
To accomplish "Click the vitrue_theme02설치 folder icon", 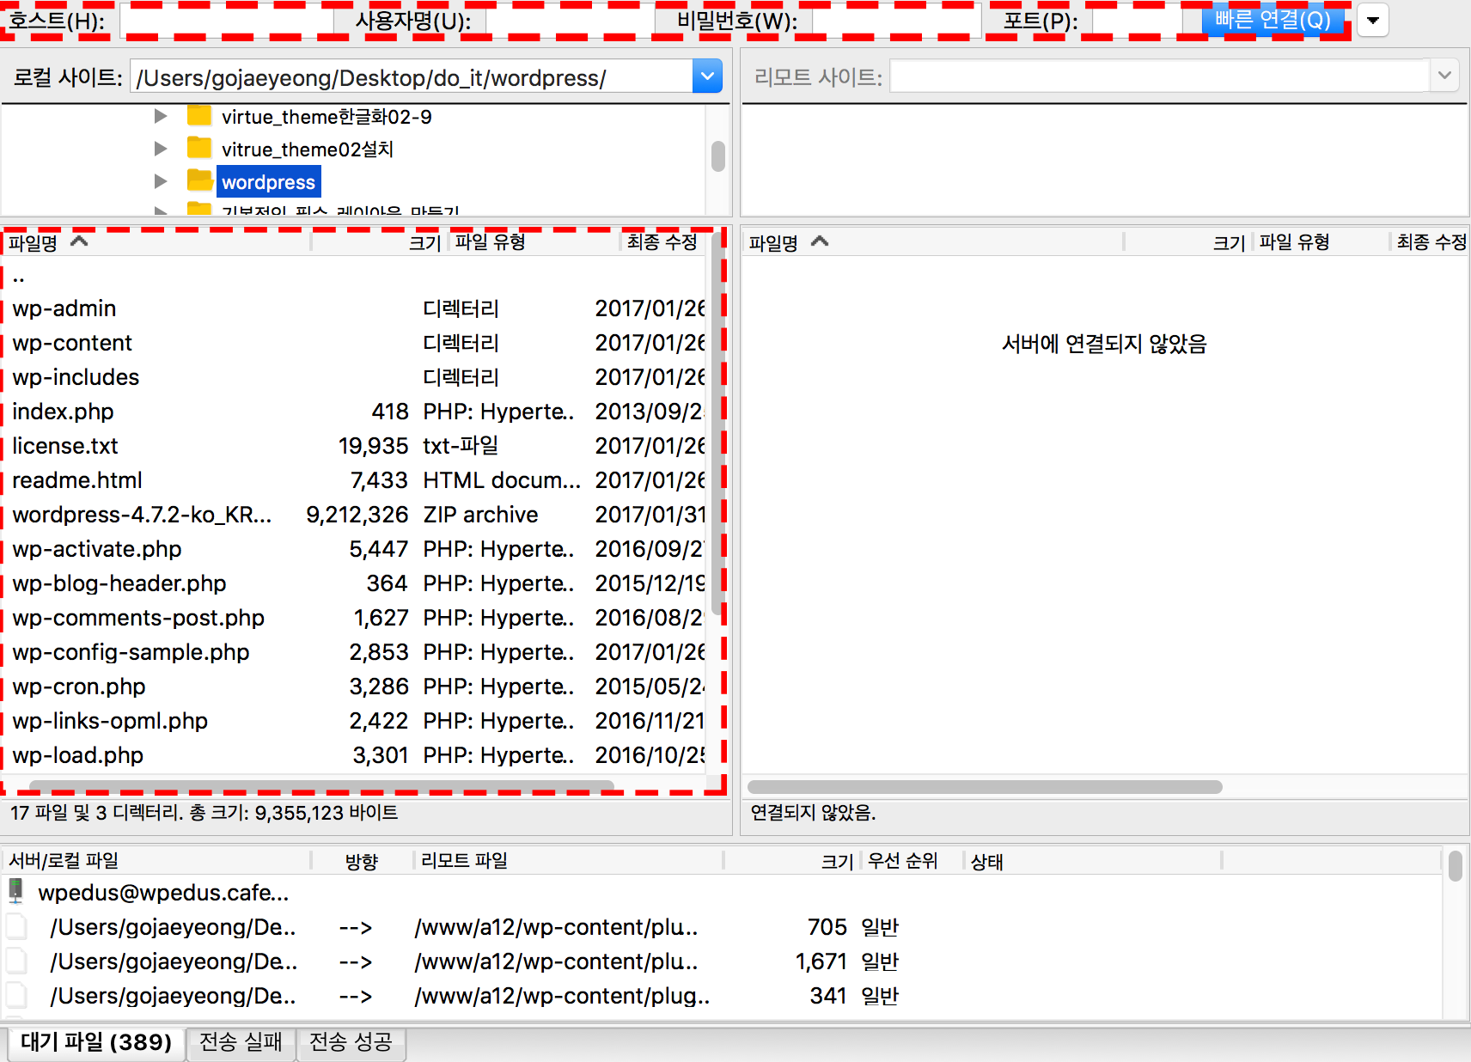I will [x=199, y=149].
